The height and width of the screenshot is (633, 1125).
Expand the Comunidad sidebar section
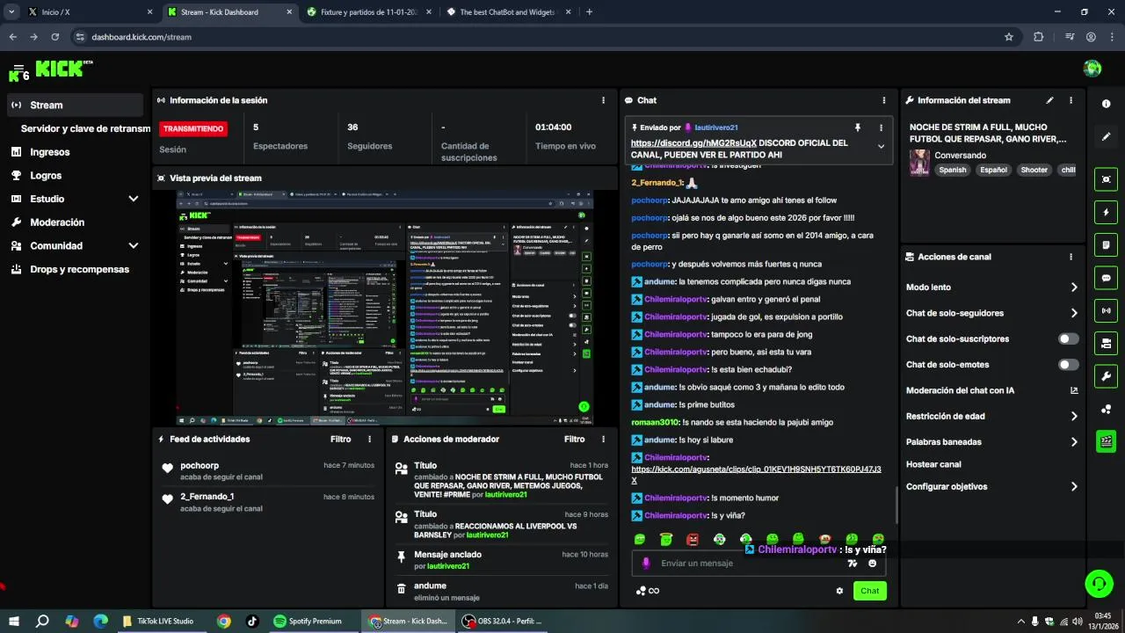134,246
